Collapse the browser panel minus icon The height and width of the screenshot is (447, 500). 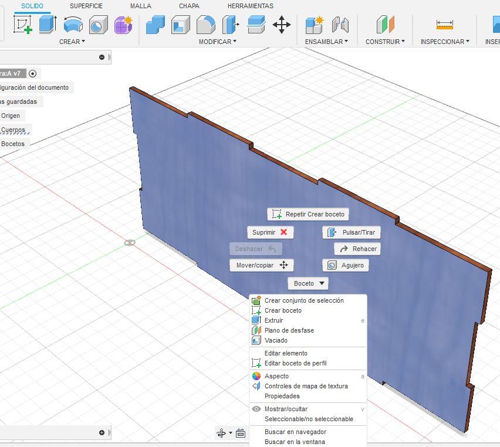point(102,57)
